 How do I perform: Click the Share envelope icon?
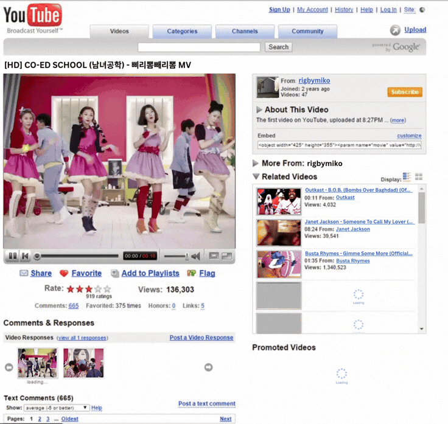(x=24, y=273)
